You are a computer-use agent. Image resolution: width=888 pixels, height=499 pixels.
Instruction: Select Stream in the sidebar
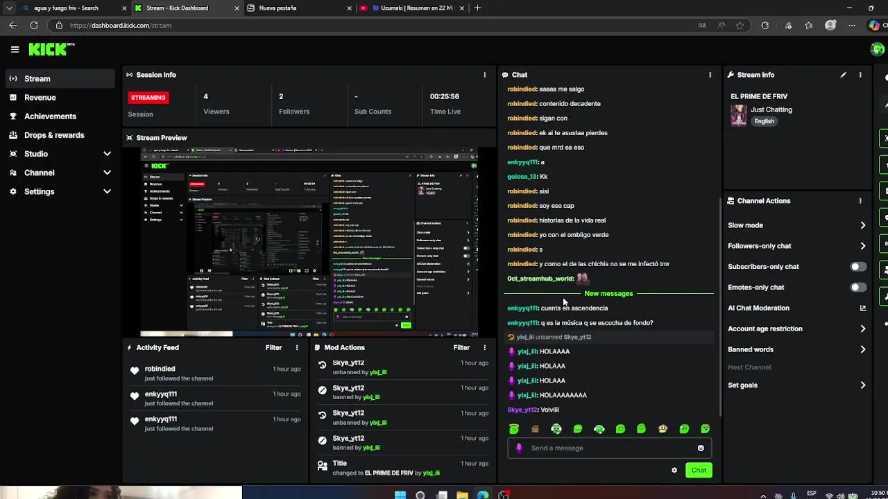[60, 79]
